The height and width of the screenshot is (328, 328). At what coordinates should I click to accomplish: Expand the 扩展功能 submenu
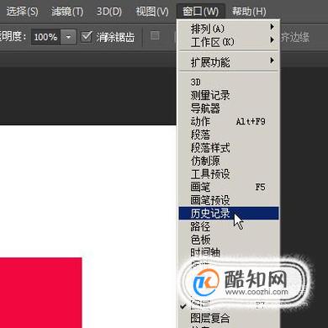click(x=229, y=61)
